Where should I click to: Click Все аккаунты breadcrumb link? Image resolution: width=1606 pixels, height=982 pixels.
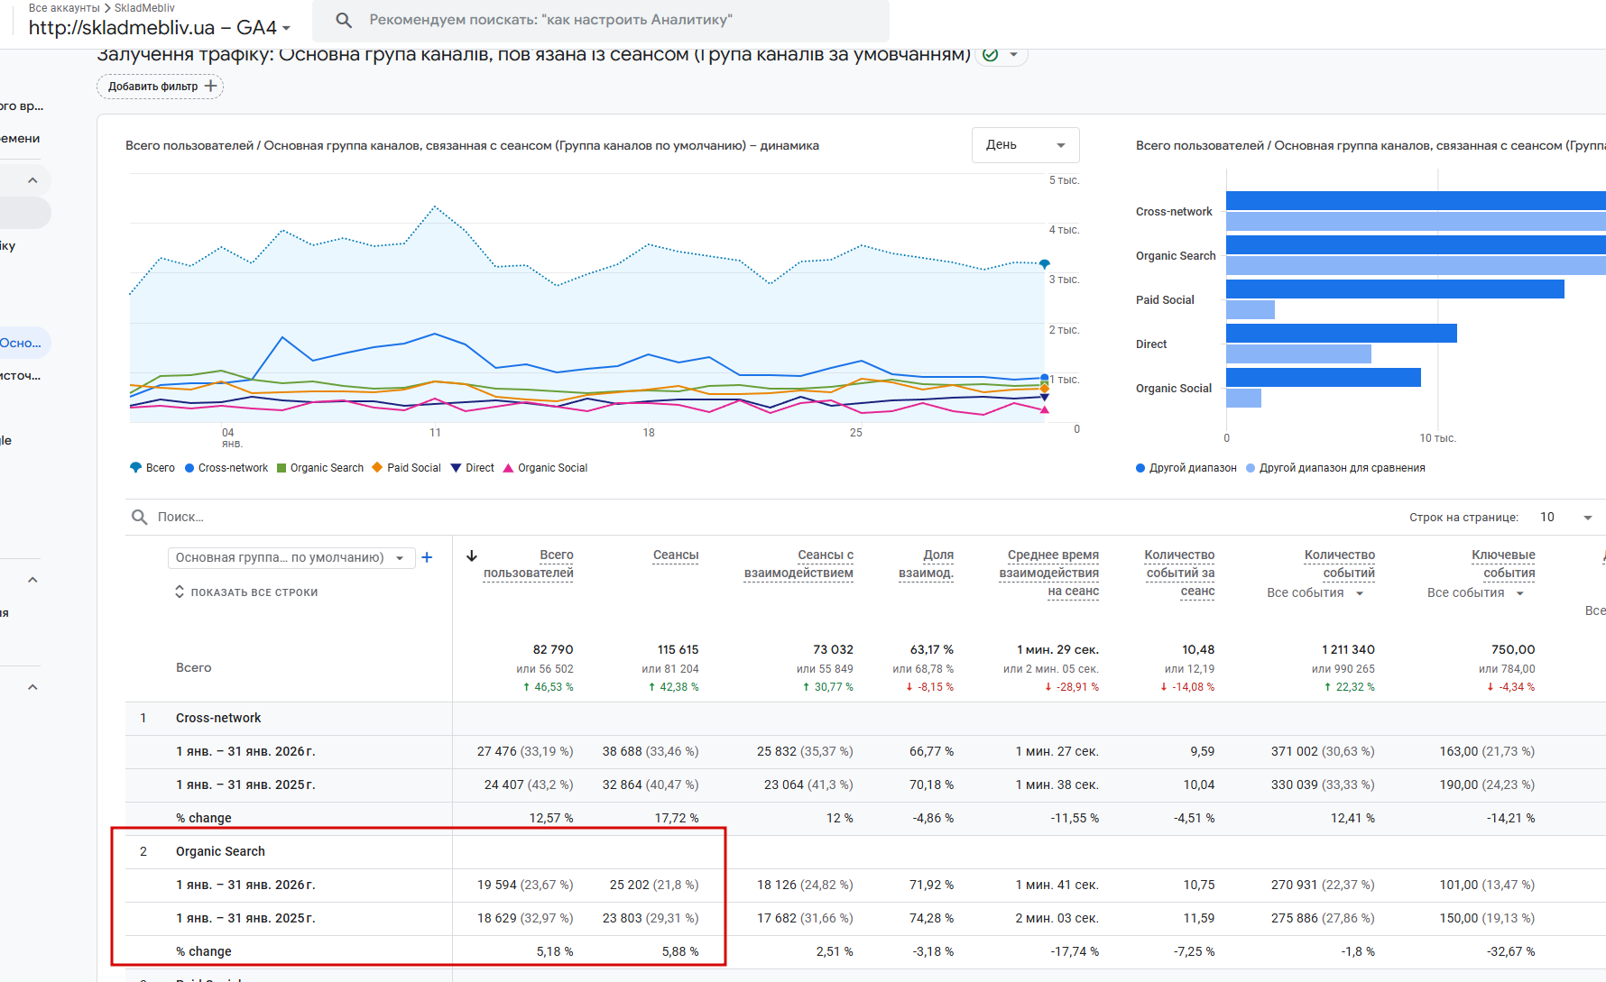[x=63, y=8]
